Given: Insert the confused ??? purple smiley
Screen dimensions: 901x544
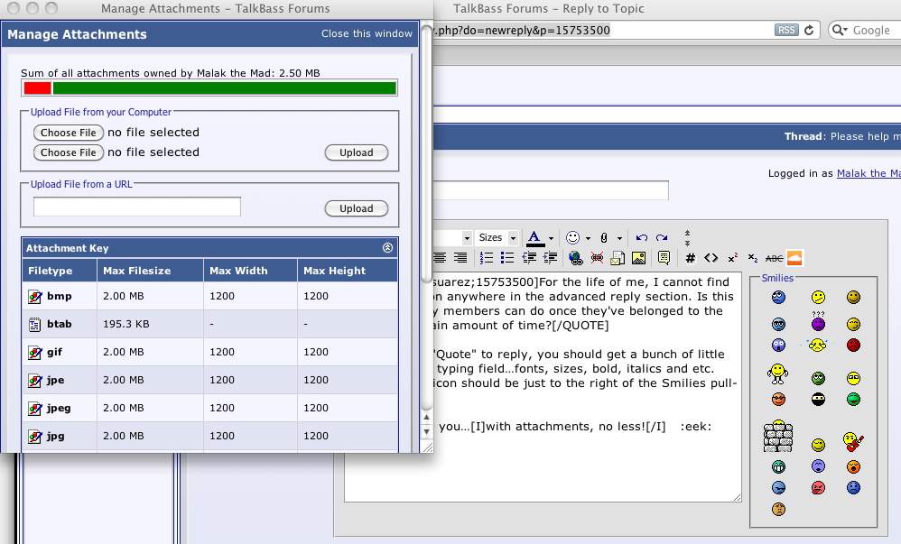Looking at the screenshot, I should tap(818, 321).
